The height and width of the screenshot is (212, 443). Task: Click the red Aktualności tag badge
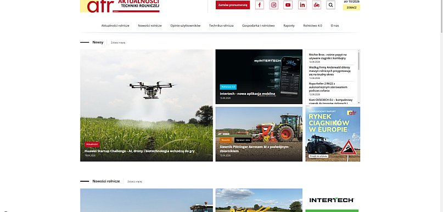92,144
